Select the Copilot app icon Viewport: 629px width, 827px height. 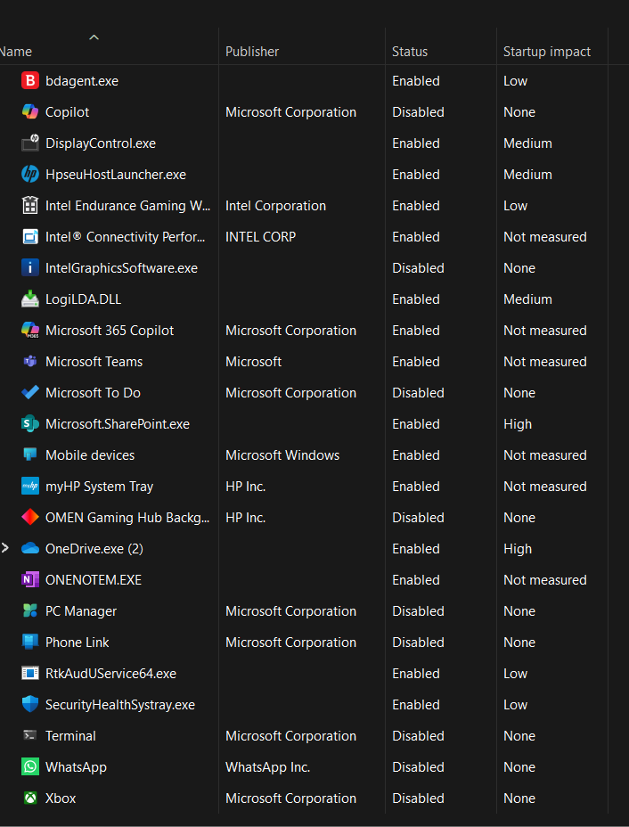click(30, 112)
